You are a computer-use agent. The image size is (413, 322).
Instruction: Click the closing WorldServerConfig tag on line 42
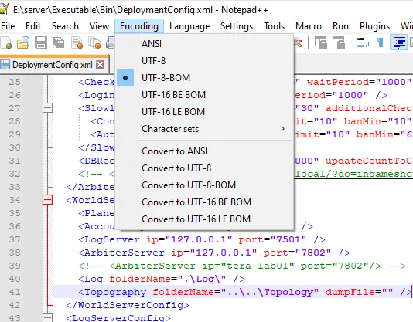click(x=128, y=305)
